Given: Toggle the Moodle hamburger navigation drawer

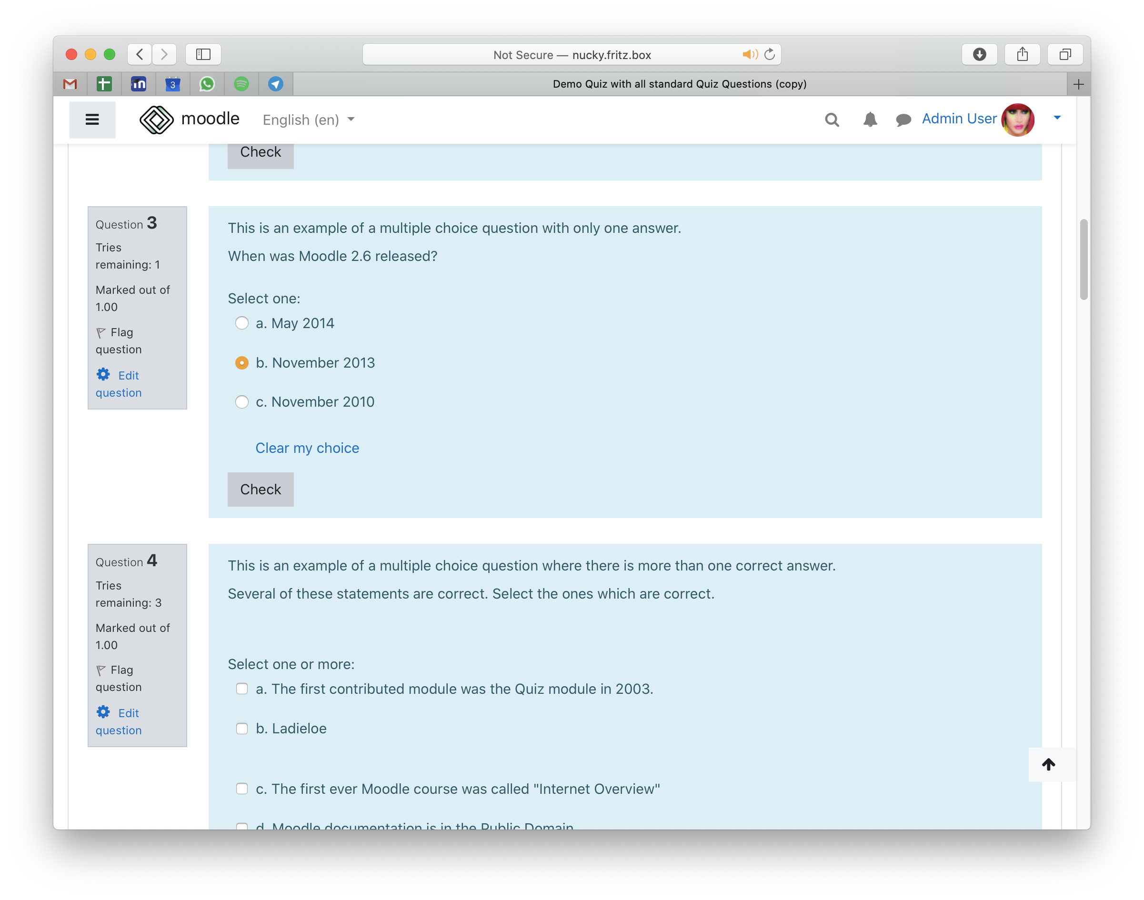Looking at the screenshot, I should [x=92, y=120].
